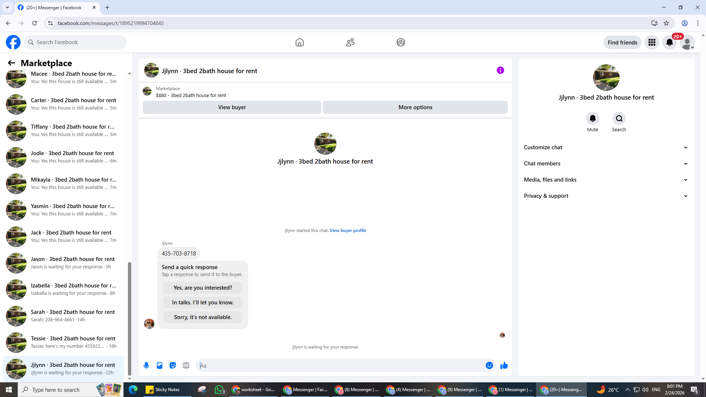Expand Privacy & support section

(x=606, y=196)
